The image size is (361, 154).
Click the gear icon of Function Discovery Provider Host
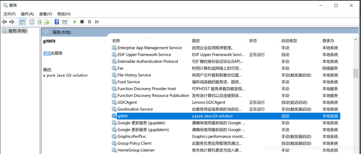tap(114, 89)
